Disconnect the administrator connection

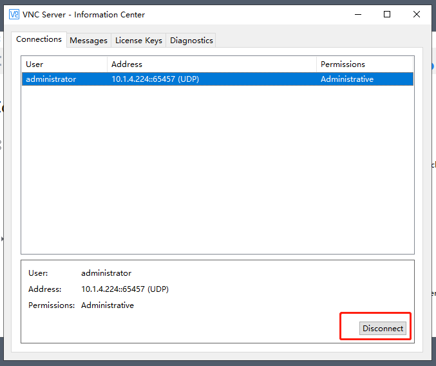point(383,329)
